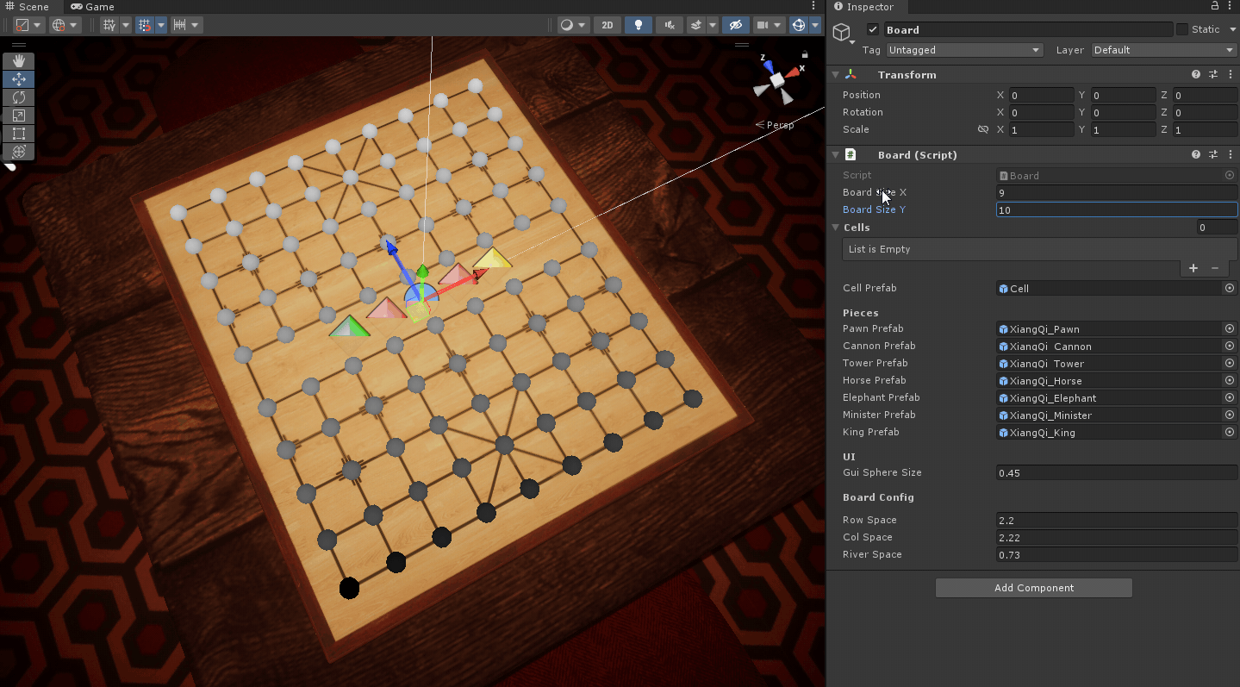Enable the Static checkbox for Board
Image resolution: width=1240 pixels, height=687 pixels.
pyautogui.click(x=1186, y=28)
